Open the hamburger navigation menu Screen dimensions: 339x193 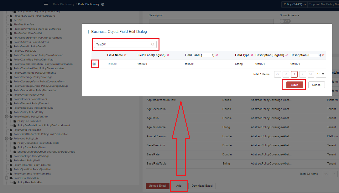[x=46, y=4]
